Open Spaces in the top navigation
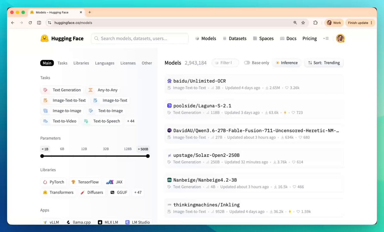Image resolution: width=384 pixels, height=232 pixels. (263, 38)
